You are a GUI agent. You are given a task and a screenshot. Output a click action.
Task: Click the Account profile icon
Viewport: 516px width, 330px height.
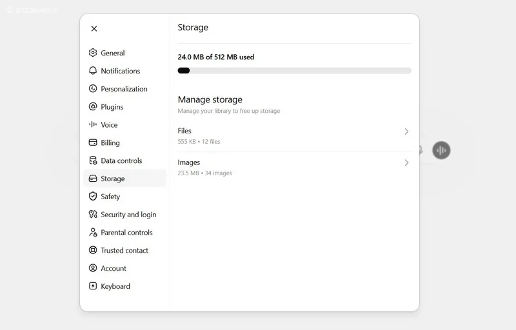[93, 268]
